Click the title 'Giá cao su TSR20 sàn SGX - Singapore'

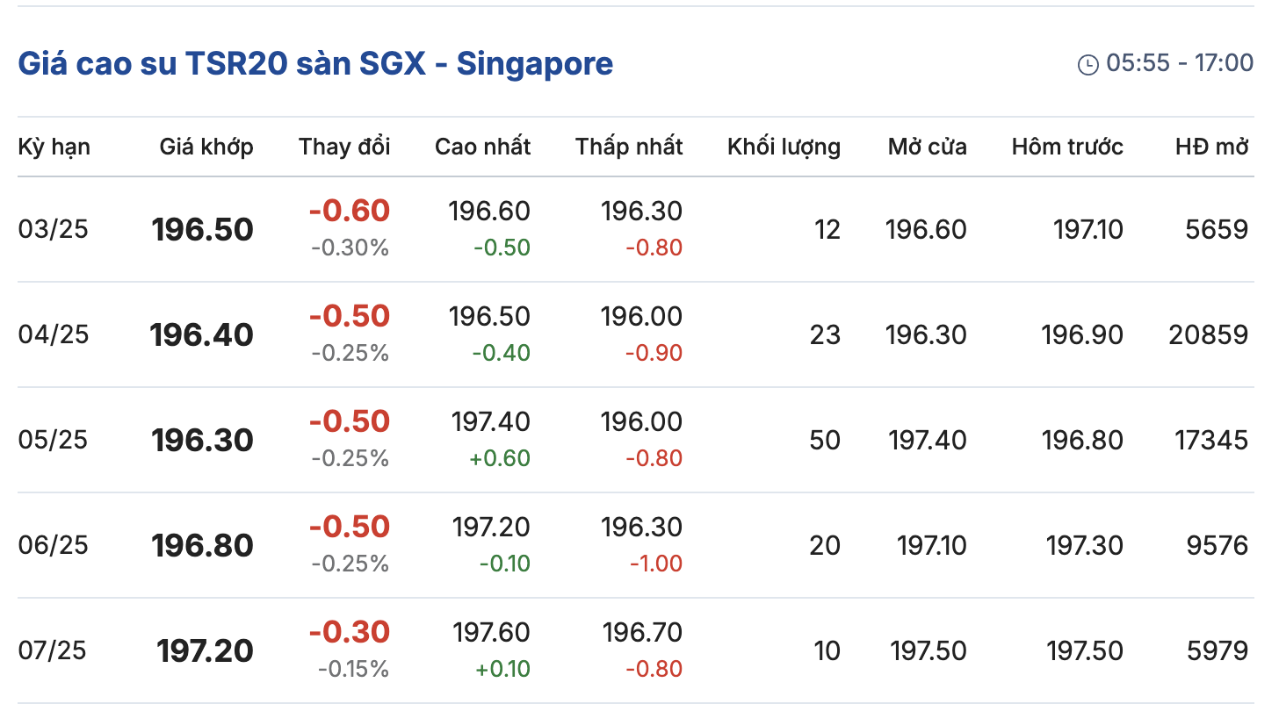pos(315,64)
